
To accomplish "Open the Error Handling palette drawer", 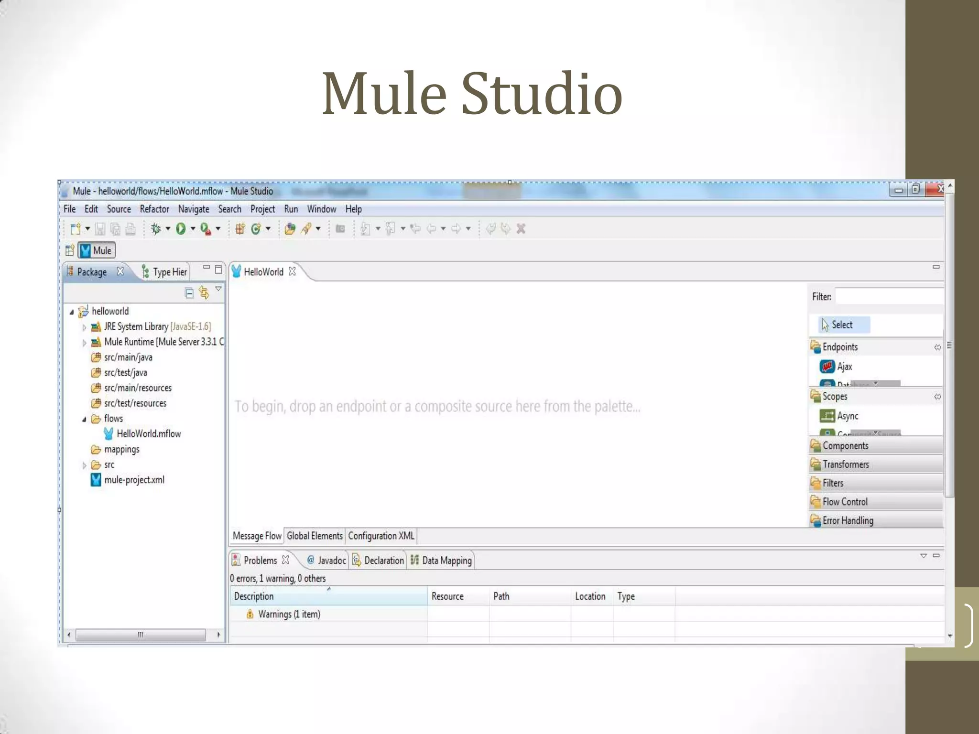I will pyautogui.click(x=876, y=520).
